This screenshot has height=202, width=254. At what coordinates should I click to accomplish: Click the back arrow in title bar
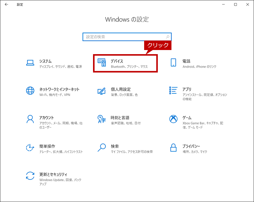pos(7,5)
